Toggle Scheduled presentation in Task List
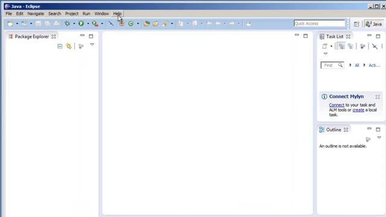 350,46
